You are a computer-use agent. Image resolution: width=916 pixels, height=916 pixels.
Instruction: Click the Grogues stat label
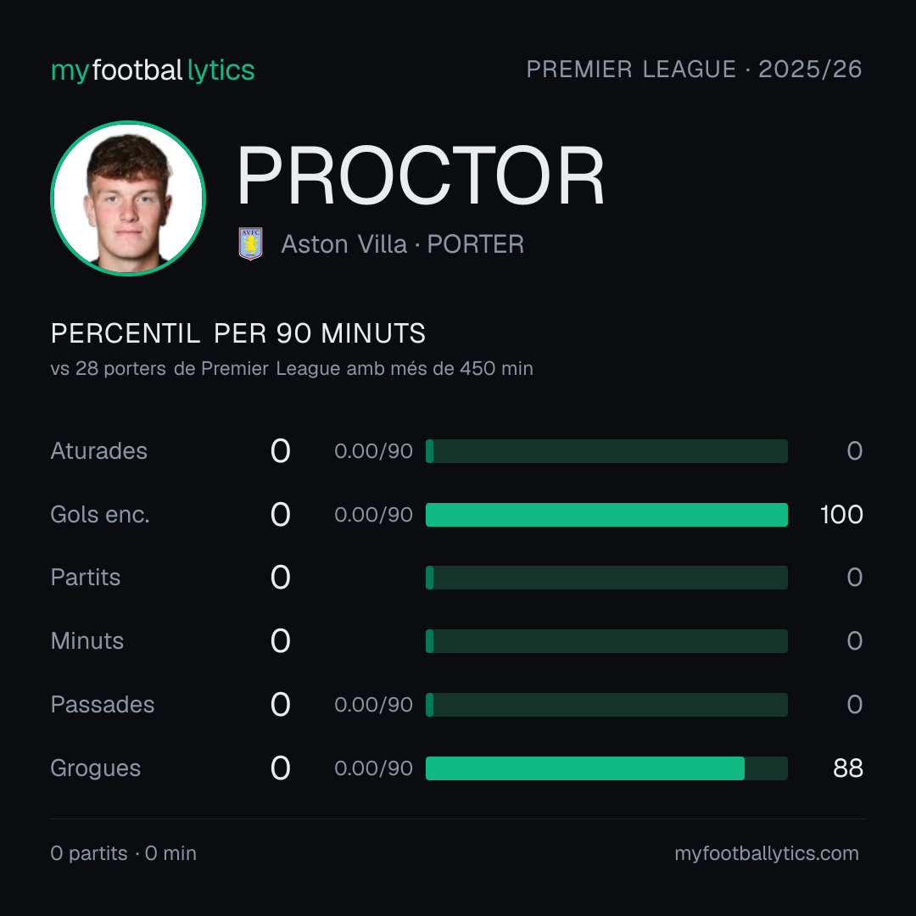tap(95, 768)
